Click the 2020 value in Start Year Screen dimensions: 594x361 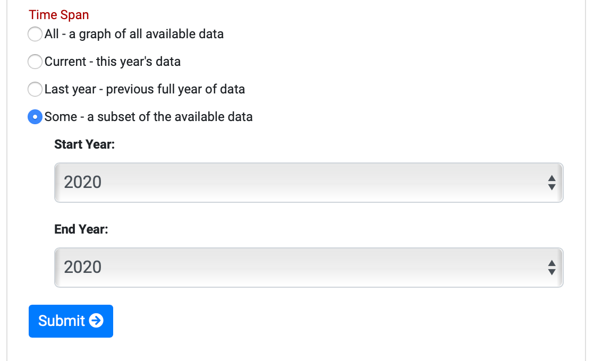(x=82, y=182)
